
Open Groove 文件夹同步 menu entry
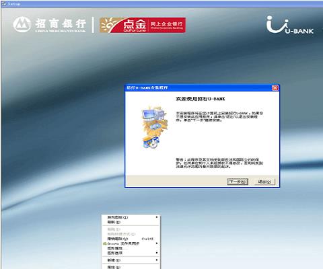pos(131,243)
